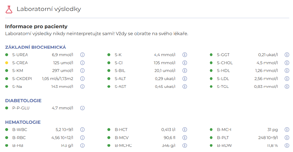Click the yellow status dot for S-CREA
This screenshot has height=152, width=293.
[x=7, y=63]
